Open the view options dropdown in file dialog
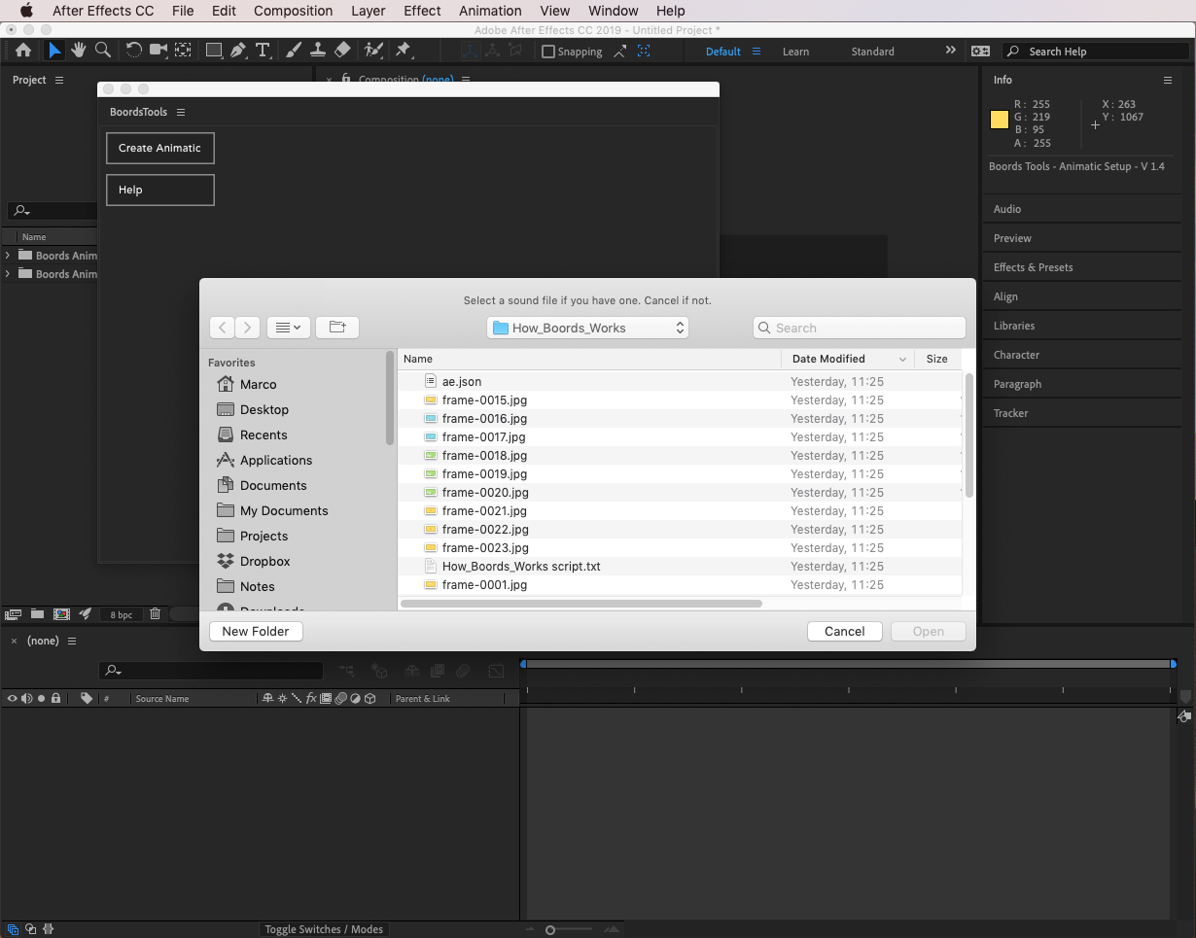The width and height of the screenshot is (1196, 938). pos(289,328)
